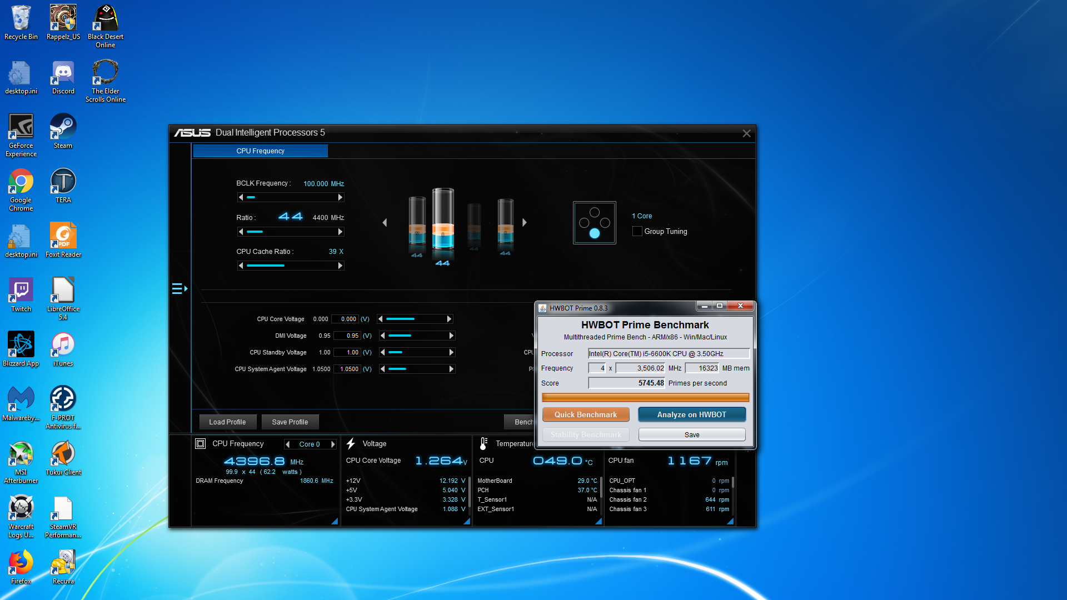
Task: Increase CPU Cache Ratio with right arrow
Action: tap(340, 266)
